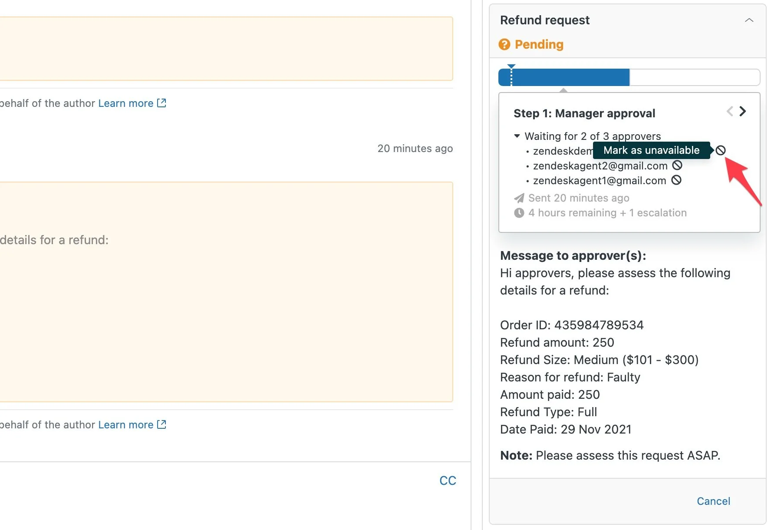Open the lower Learn more link

click(126, 424)
